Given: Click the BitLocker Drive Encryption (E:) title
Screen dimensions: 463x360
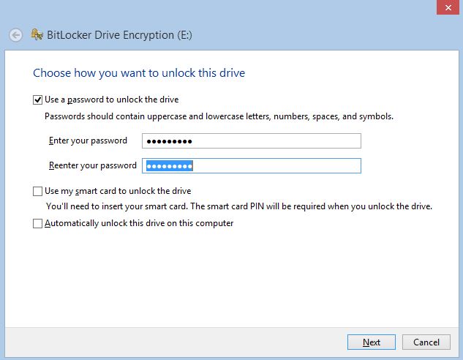Looking at the screenshot, I should click(x=119, y=35).
